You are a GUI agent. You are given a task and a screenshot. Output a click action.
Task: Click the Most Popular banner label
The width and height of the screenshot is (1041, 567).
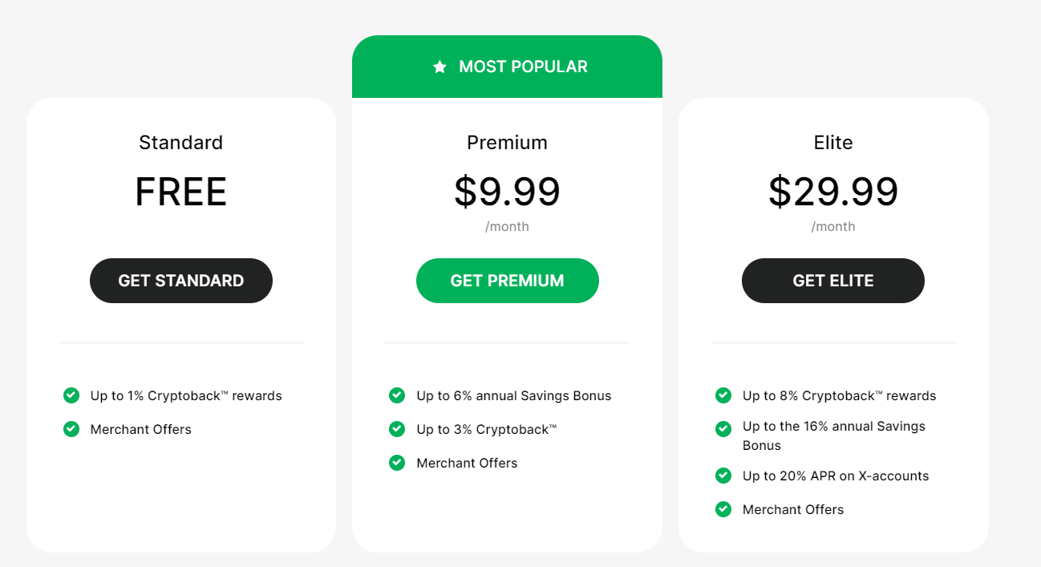[x=523, y=67]
